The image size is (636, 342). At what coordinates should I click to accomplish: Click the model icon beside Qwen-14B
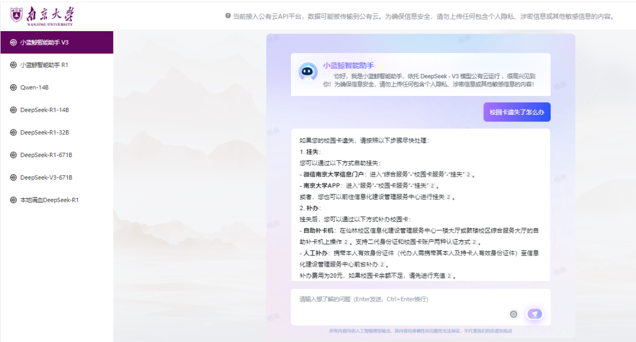click(14, 87)
